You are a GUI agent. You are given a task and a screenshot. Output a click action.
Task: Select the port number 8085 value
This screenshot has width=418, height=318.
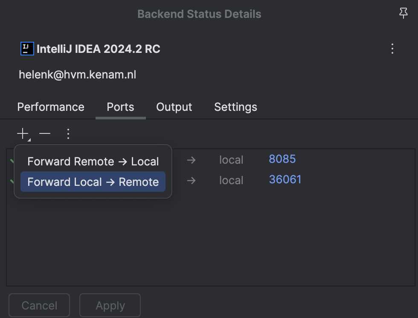tap(282, 159)
